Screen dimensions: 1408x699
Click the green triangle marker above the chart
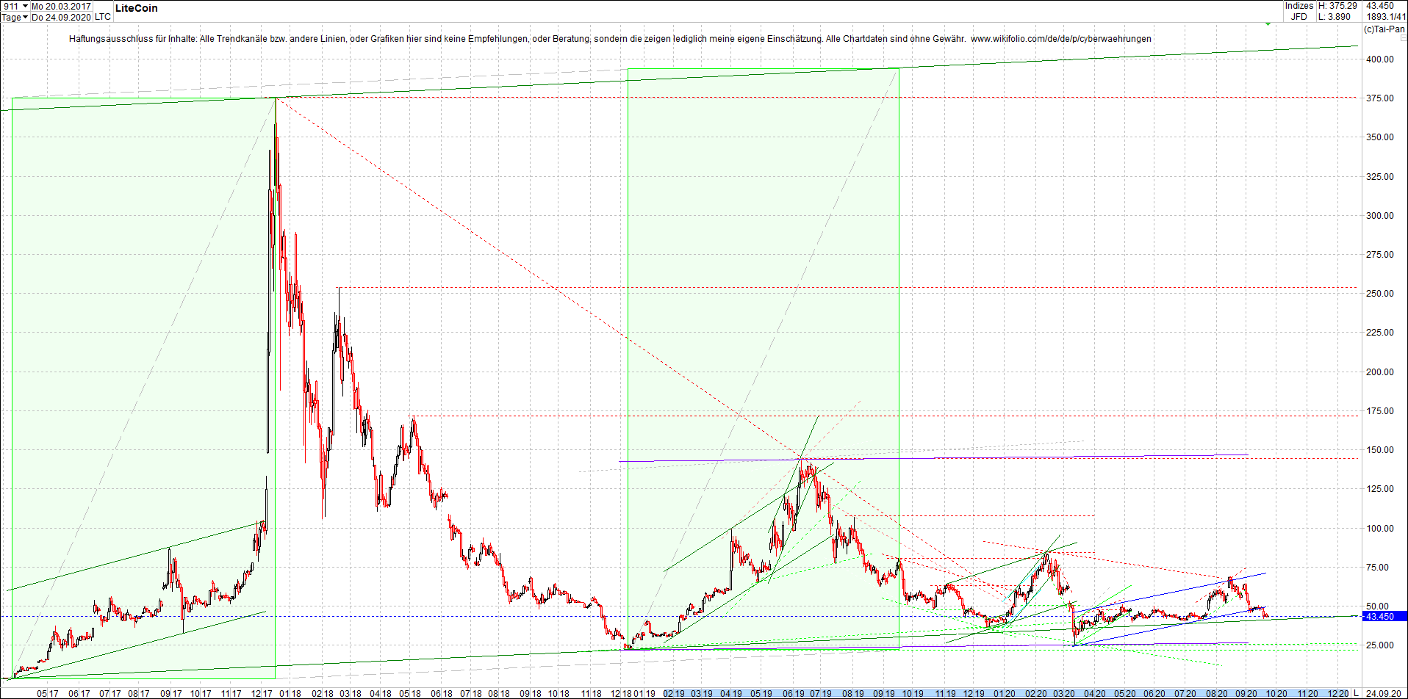coord(1268,24)
